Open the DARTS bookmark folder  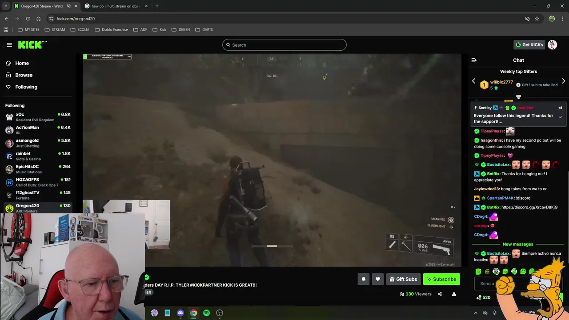(204, 29)
